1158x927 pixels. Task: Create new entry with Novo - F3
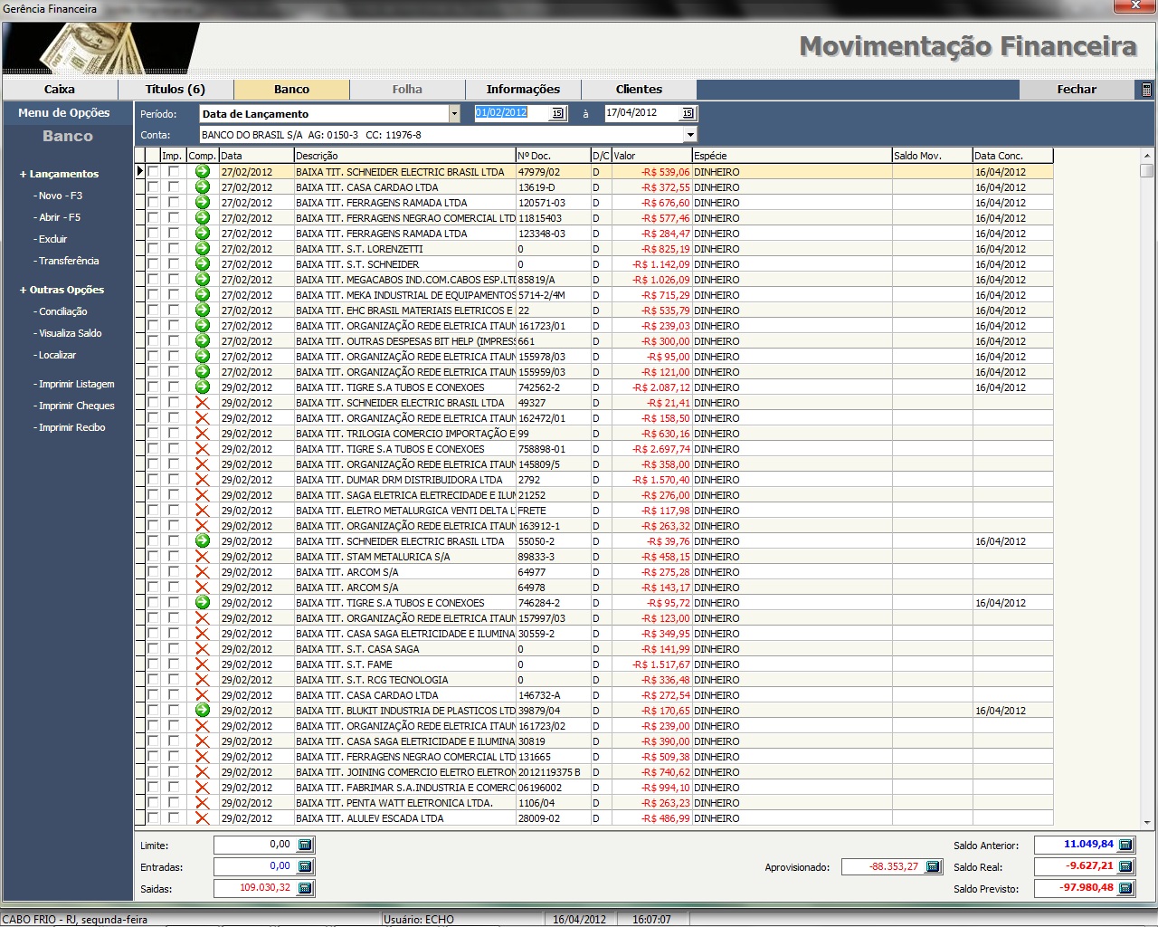(58, 196)
